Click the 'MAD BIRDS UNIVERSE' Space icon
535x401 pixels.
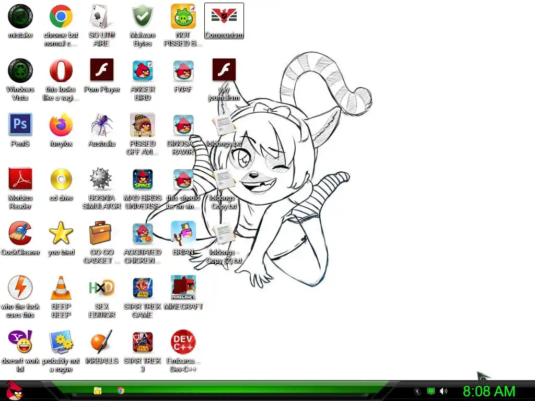[x=142, y=179]
